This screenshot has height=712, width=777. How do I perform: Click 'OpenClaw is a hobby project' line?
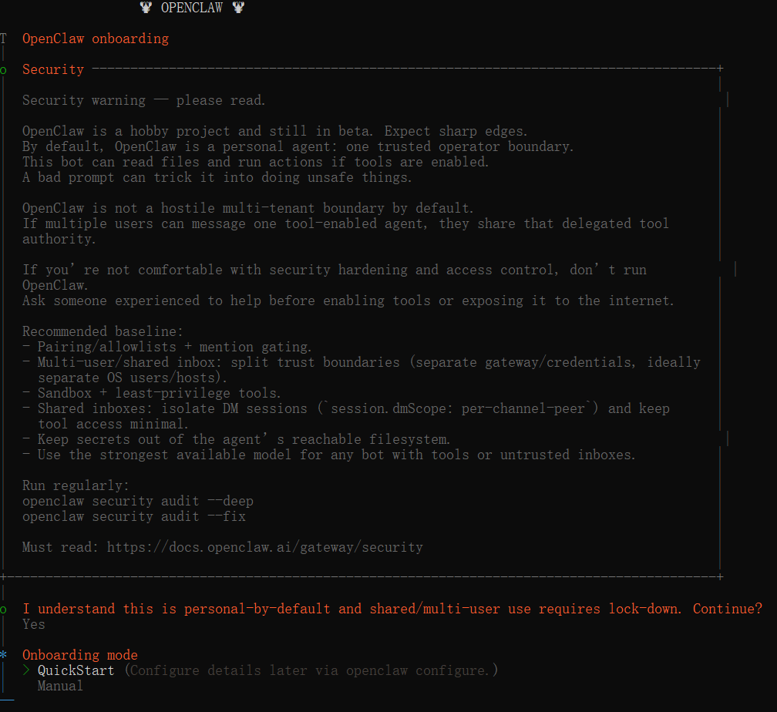click(x=275, y=131)
